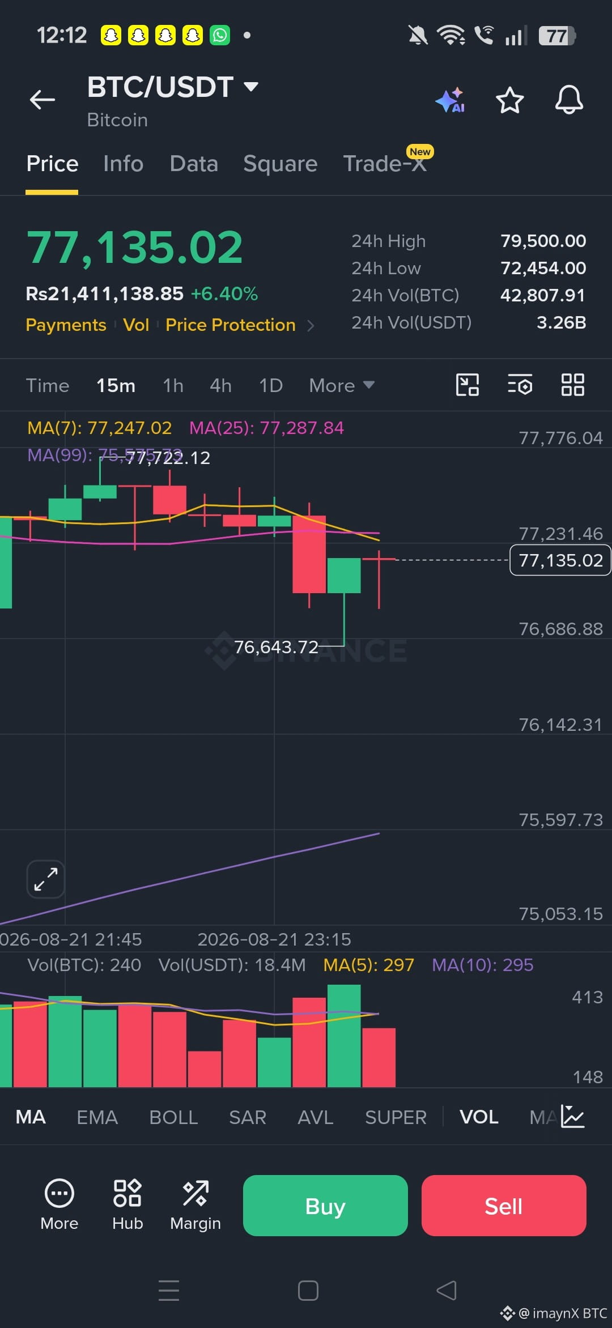Viewport: 612px width, 1328px height.
Task: Select the 4h timeframe
Action: click(220, 386)
